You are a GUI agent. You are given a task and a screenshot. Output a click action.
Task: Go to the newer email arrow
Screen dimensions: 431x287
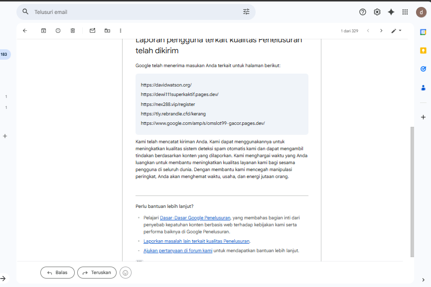(368, 31)
